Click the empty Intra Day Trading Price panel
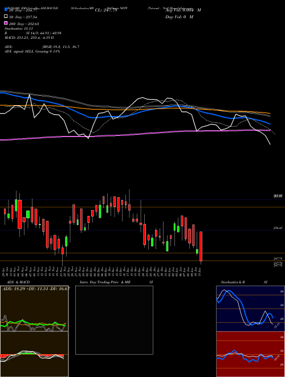285x377 pixels. tap(114, 320)
